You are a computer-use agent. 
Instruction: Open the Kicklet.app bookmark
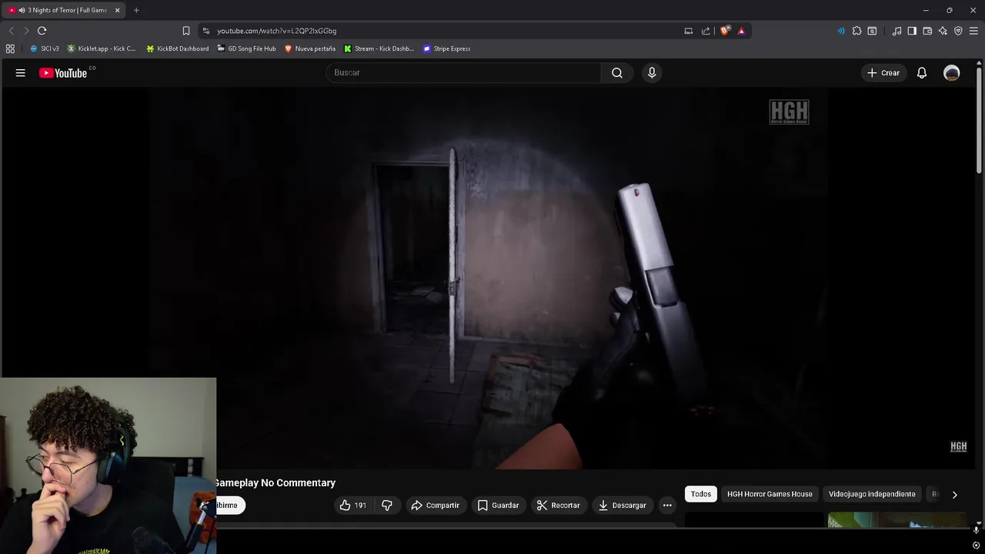(x=102, y=48)
